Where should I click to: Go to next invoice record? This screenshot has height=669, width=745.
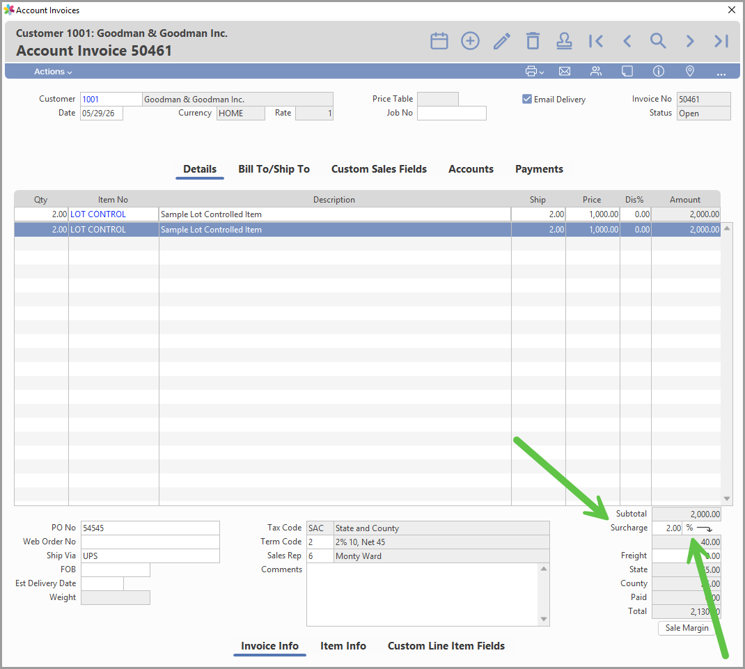coord(690,41)
